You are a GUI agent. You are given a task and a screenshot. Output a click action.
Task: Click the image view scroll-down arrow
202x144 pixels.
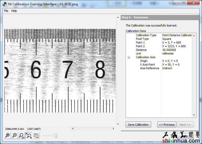pos(118,124)
